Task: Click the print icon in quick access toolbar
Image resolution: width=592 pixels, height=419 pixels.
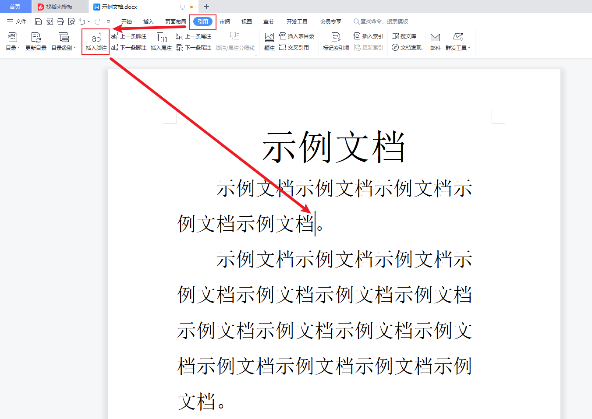Action: pos(60,21)
